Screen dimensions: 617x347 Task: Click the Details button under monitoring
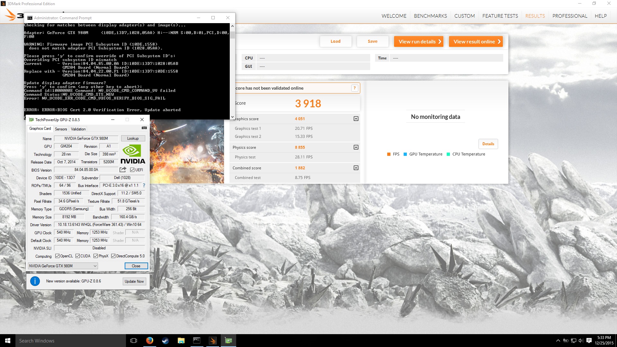pyautogui.click(x=488, y=144)
